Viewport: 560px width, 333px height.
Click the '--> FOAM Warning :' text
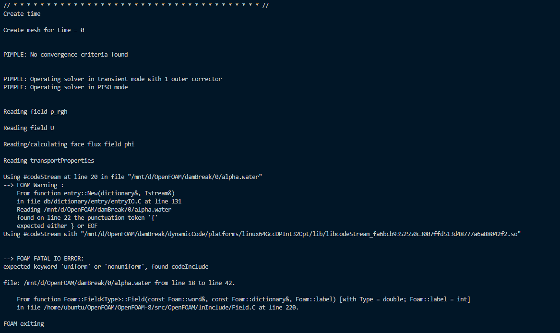pyautogui.click(x=34, y=185)
